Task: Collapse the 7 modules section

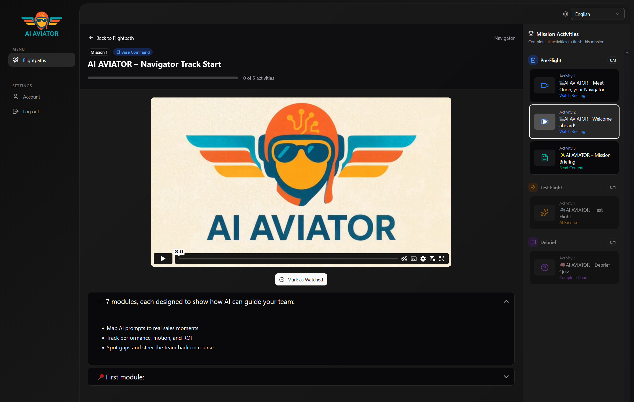Action: [506, 301]
